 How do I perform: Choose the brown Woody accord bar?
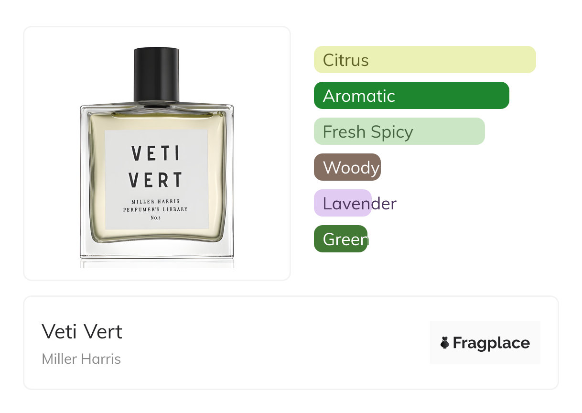pyautogui.click(x=347, y=167)
